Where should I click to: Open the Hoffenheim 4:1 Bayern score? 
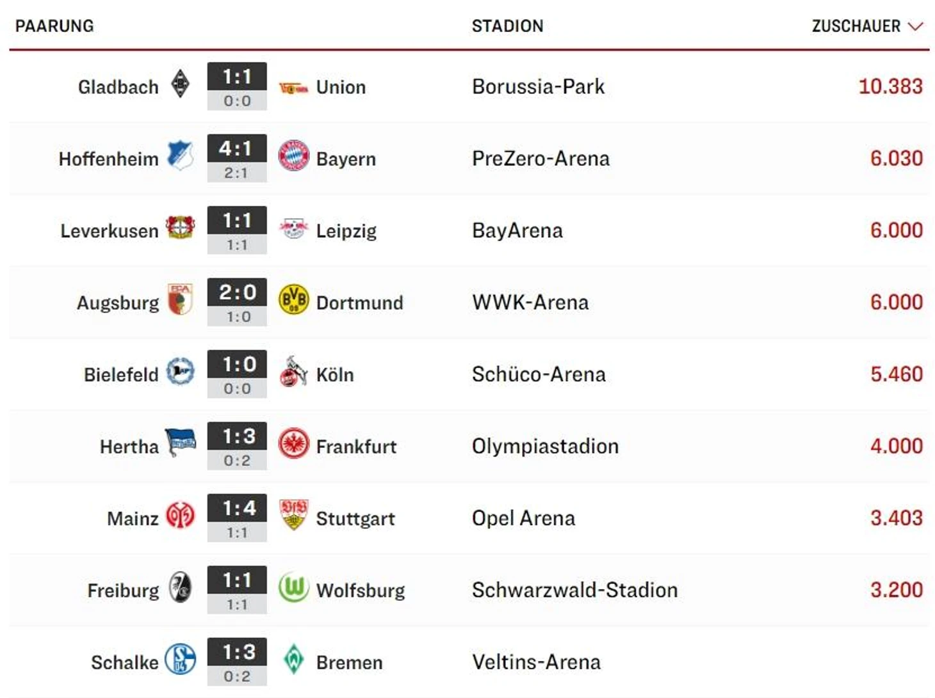pos(237,158)
